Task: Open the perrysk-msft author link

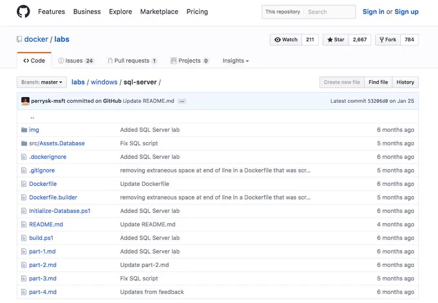Action: (x=48, y=101)
